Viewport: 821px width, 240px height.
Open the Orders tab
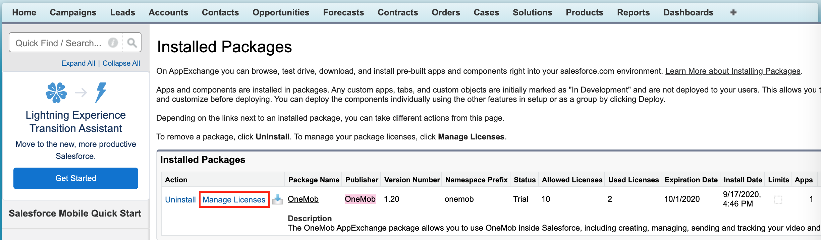tap(446, 12)
